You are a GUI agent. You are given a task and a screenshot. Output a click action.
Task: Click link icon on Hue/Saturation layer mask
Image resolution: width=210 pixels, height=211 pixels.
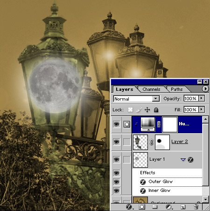click(159, 124)
